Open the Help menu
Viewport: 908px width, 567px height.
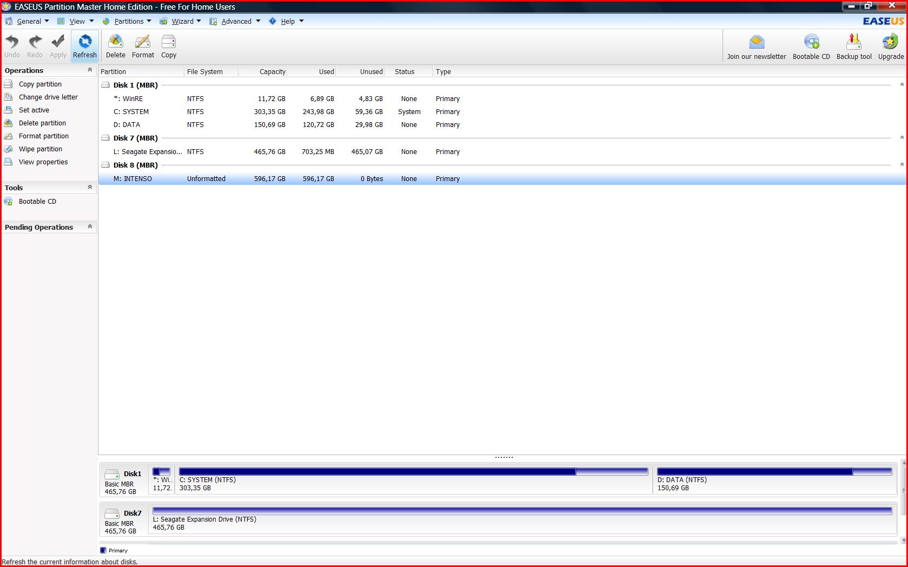[287, 21]
